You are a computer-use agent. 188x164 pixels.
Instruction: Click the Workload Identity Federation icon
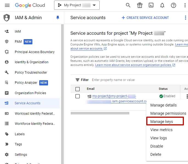coord(7,113)
